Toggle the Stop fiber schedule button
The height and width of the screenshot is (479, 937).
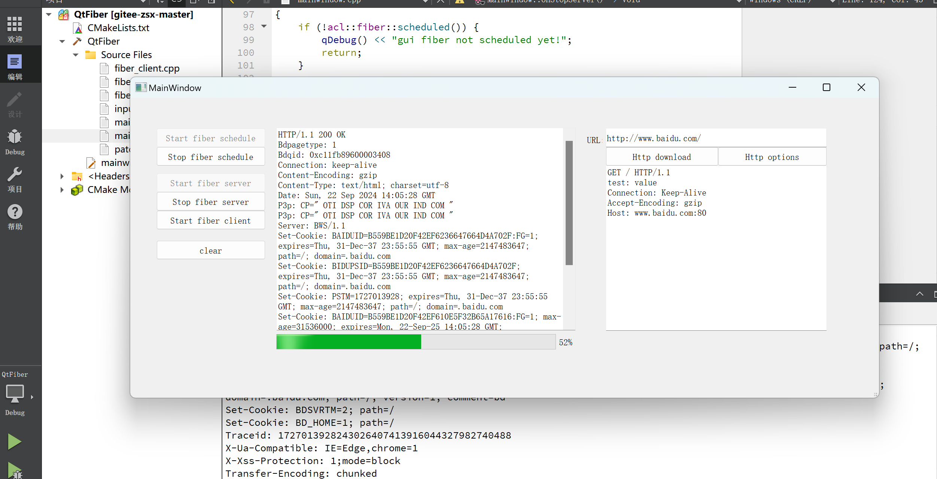click(x=210, y=158)
